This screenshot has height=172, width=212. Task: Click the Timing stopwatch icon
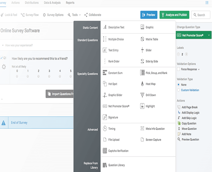click(105, 129)
